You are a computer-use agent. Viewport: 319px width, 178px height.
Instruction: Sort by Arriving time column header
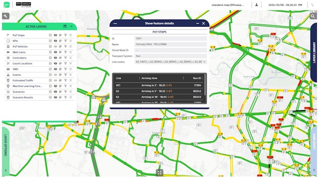tap(149, 78)
